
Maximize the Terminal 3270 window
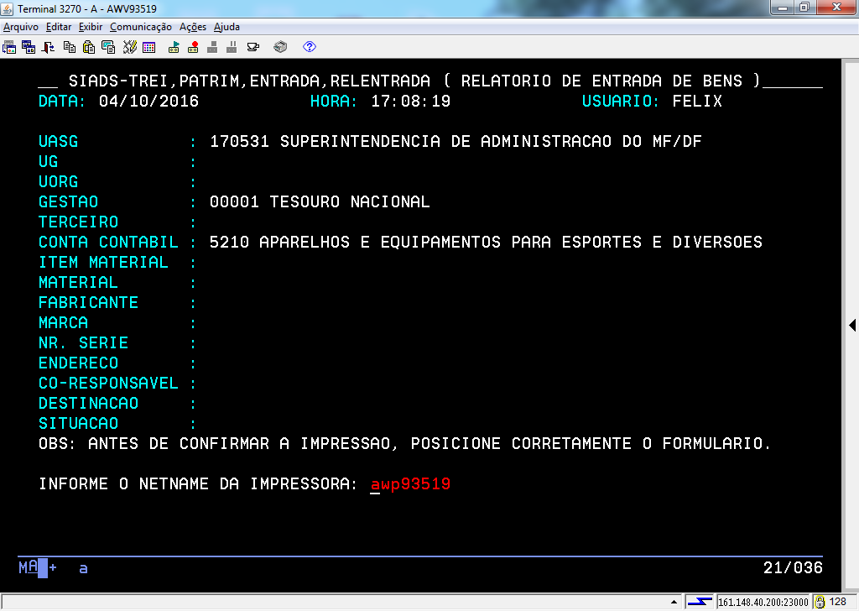(x=804, y=8)
